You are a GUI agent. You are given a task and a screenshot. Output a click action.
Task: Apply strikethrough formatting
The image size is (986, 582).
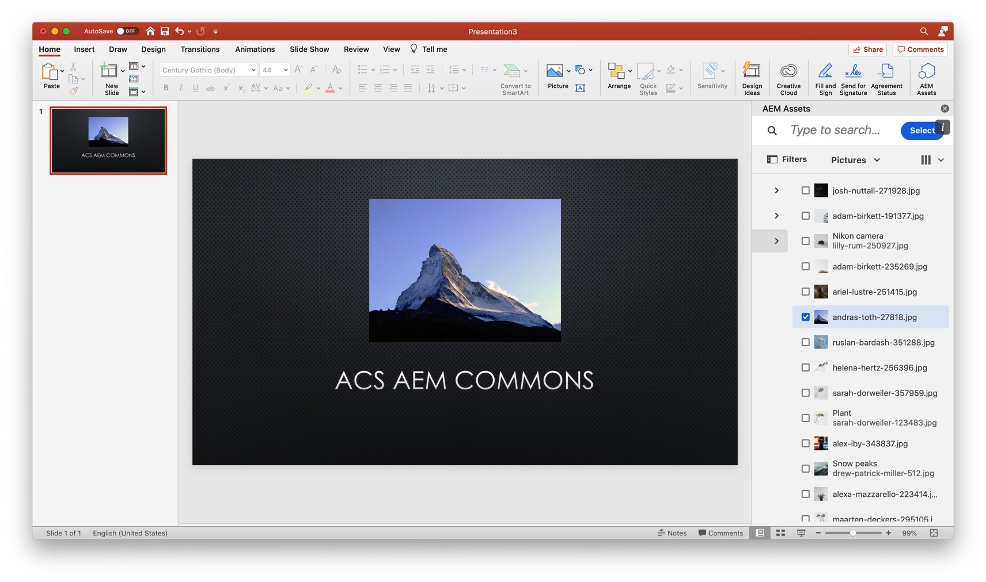210,88
